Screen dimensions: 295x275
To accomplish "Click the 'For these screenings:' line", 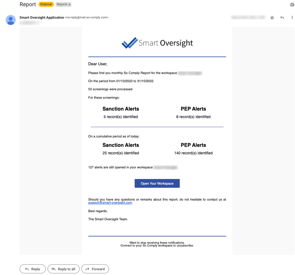I will (104, 97).
